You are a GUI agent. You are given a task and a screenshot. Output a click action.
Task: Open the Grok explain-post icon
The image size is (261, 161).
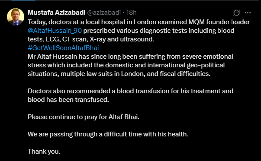coord(236,13)
